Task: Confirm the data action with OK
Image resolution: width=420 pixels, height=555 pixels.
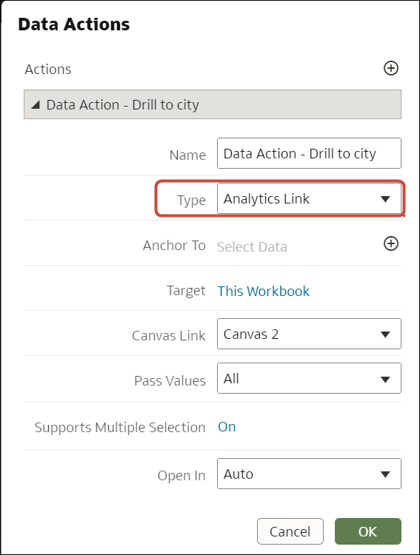Action: [x=368, y=531]
